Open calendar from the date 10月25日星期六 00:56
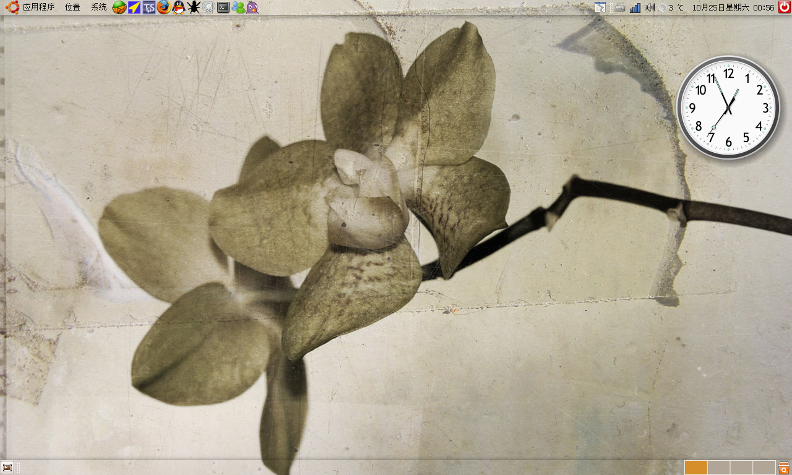Viewport: 792px width, 475px height. pyautogui.click(x=733, y=7)
